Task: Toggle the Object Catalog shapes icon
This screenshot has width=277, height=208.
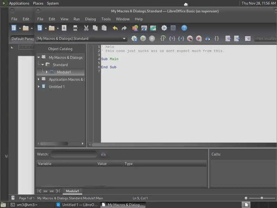Action: (x=135, y=28)
